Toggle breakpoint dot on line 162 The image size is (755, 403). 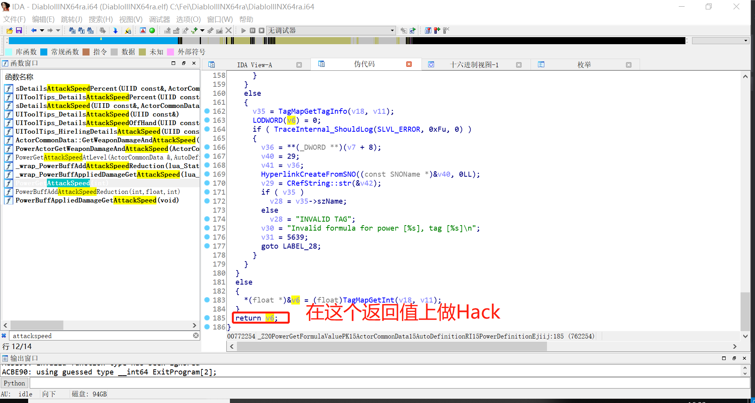(207, 111)
